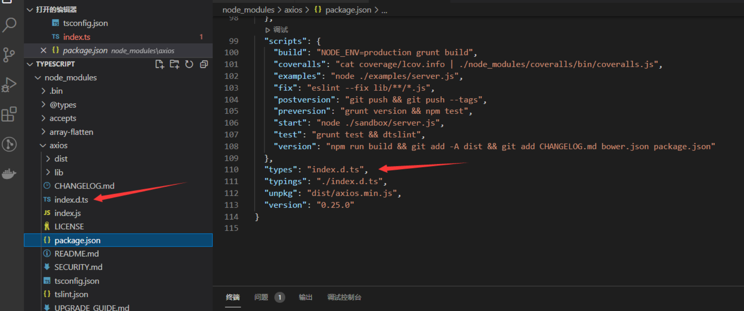Click the "typings" key on line 111
This screenshot has height=311, width=744.
(x=285, y=181)
